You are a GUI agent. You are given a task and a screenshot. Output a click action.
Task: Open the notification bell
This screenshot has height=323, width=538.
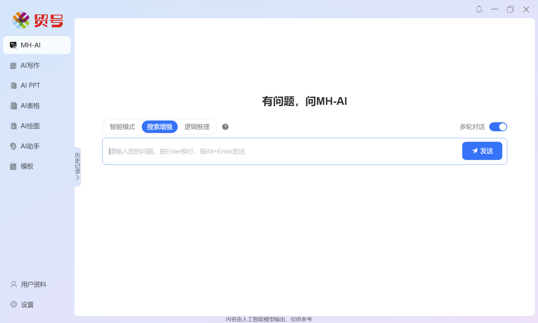pyautogui.click(x=479, y=9)
